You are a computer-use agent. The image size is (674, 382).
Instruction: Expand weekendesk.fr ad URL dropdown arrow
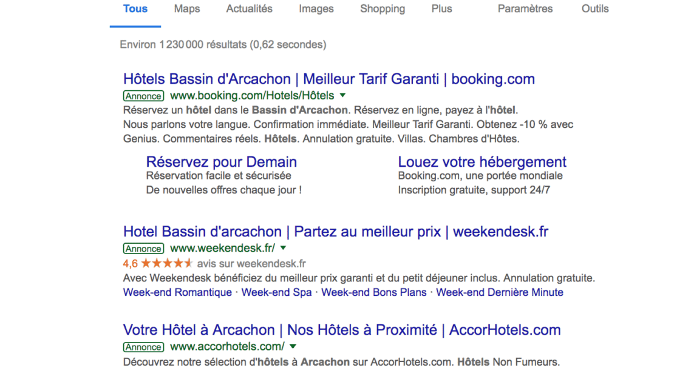[283, 248]
